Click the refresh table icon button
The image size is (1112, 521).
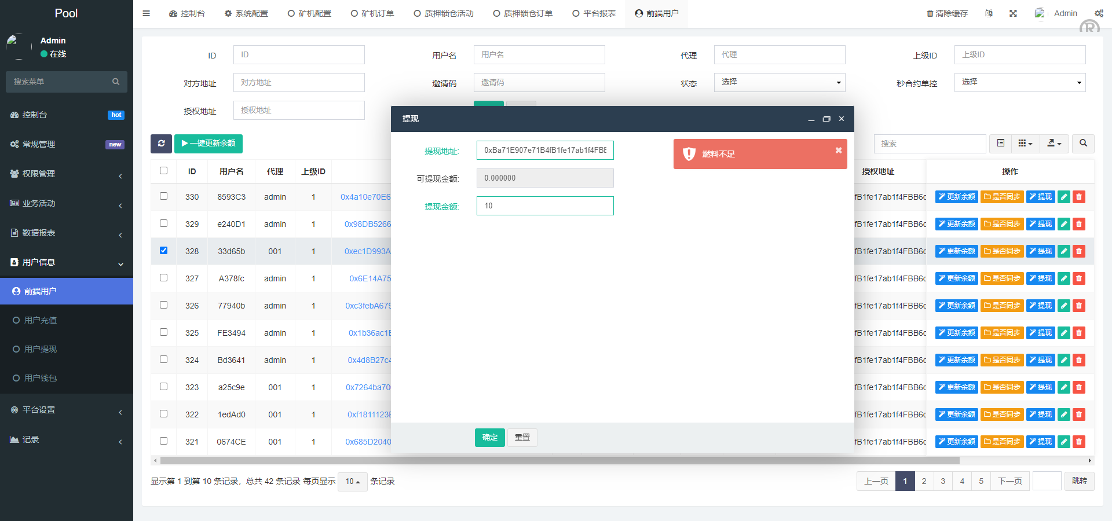[161, 144]
